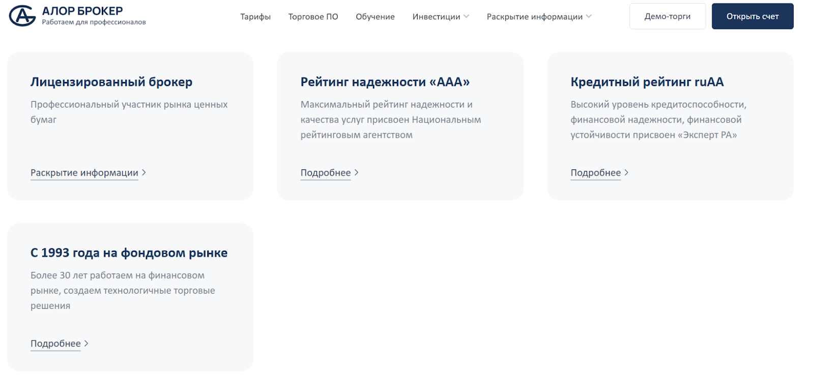Follow Раскрытие информации link in Лицензированный брокер card
This screenshot has height=376, width=814.
84,172
